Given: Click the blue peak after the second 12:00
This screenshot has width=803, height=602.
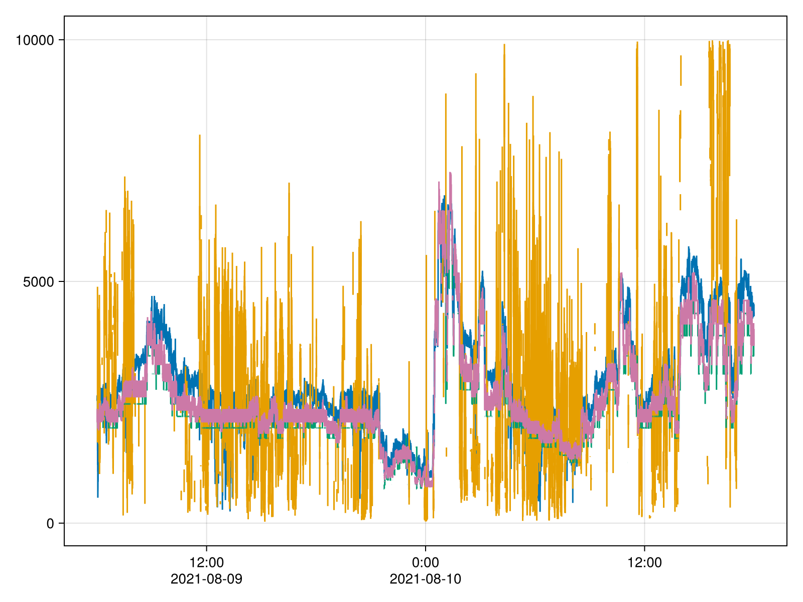Looking at the screenshot, I should 689,247.
